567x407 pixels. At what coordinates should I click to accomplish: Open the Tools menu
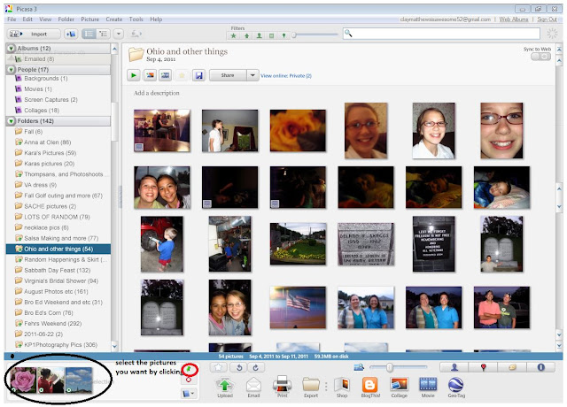(136, 19)
